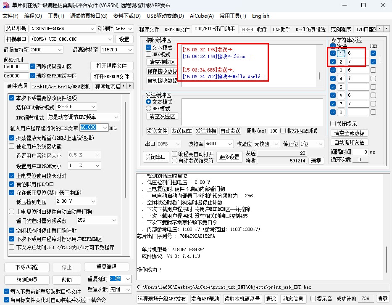392x305 pixels.
Task: Click the 发送数据 button
Action: pos(206,131)
